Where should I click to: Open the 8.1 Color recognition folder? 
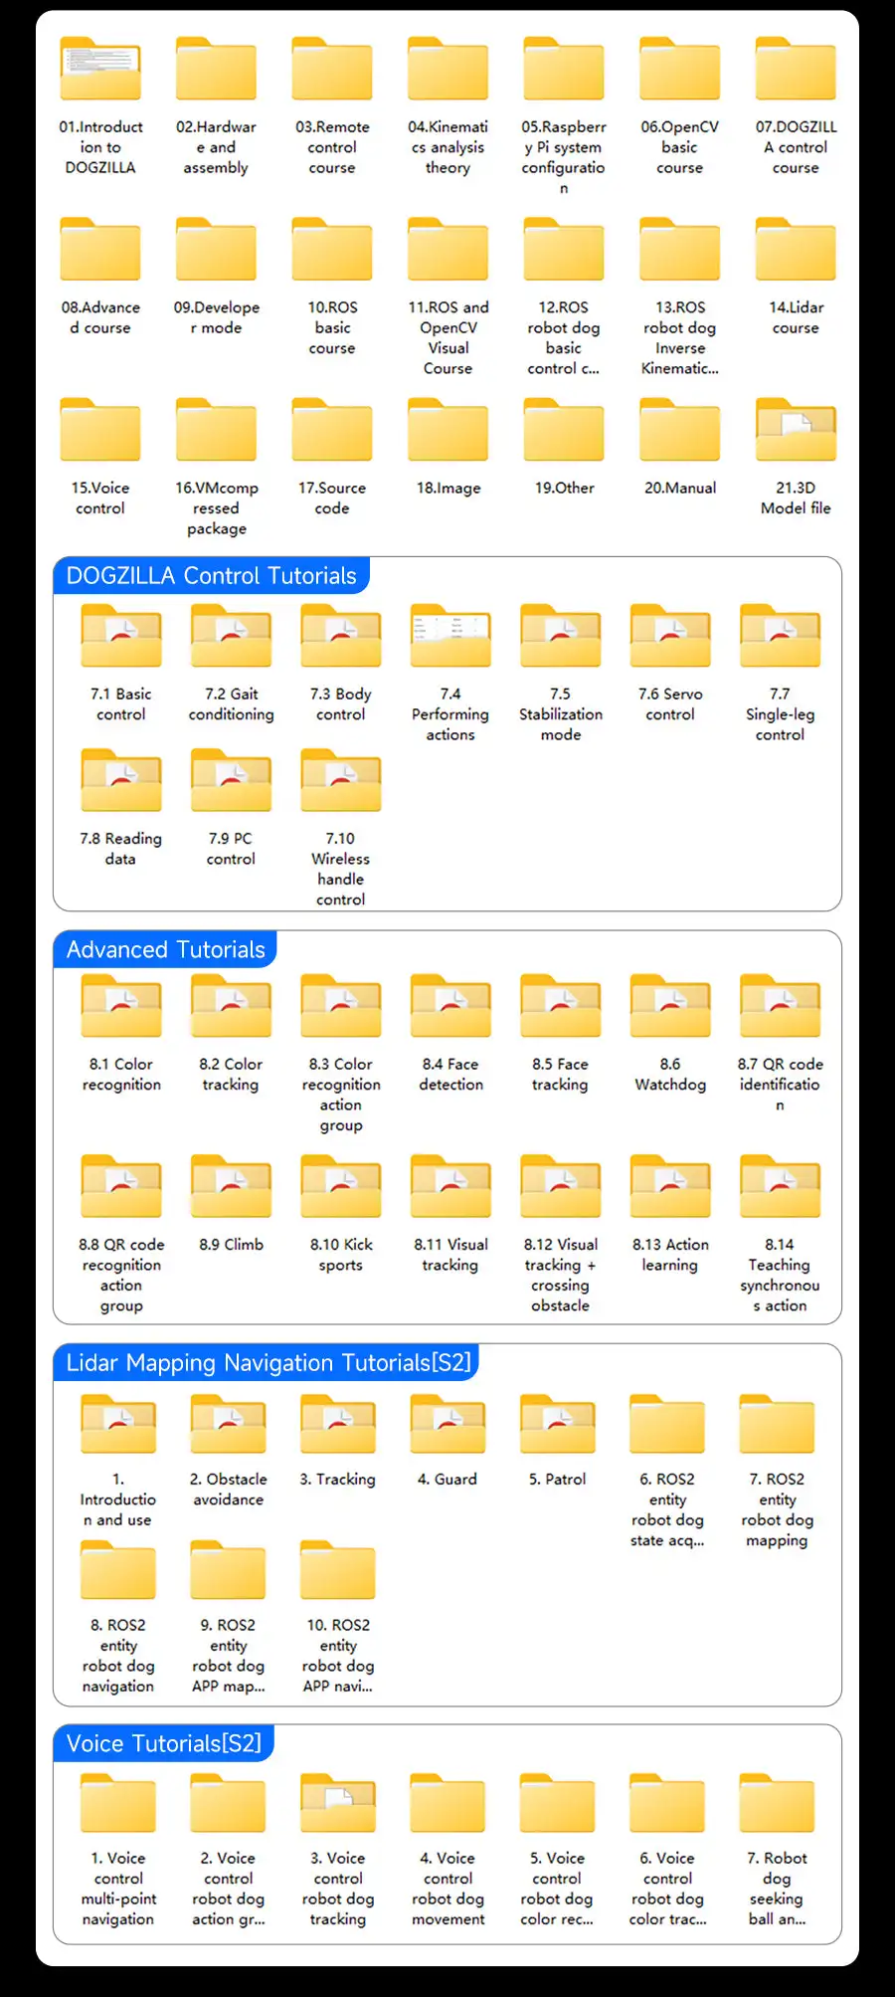pyautogui.click(x=121, y=1006)
